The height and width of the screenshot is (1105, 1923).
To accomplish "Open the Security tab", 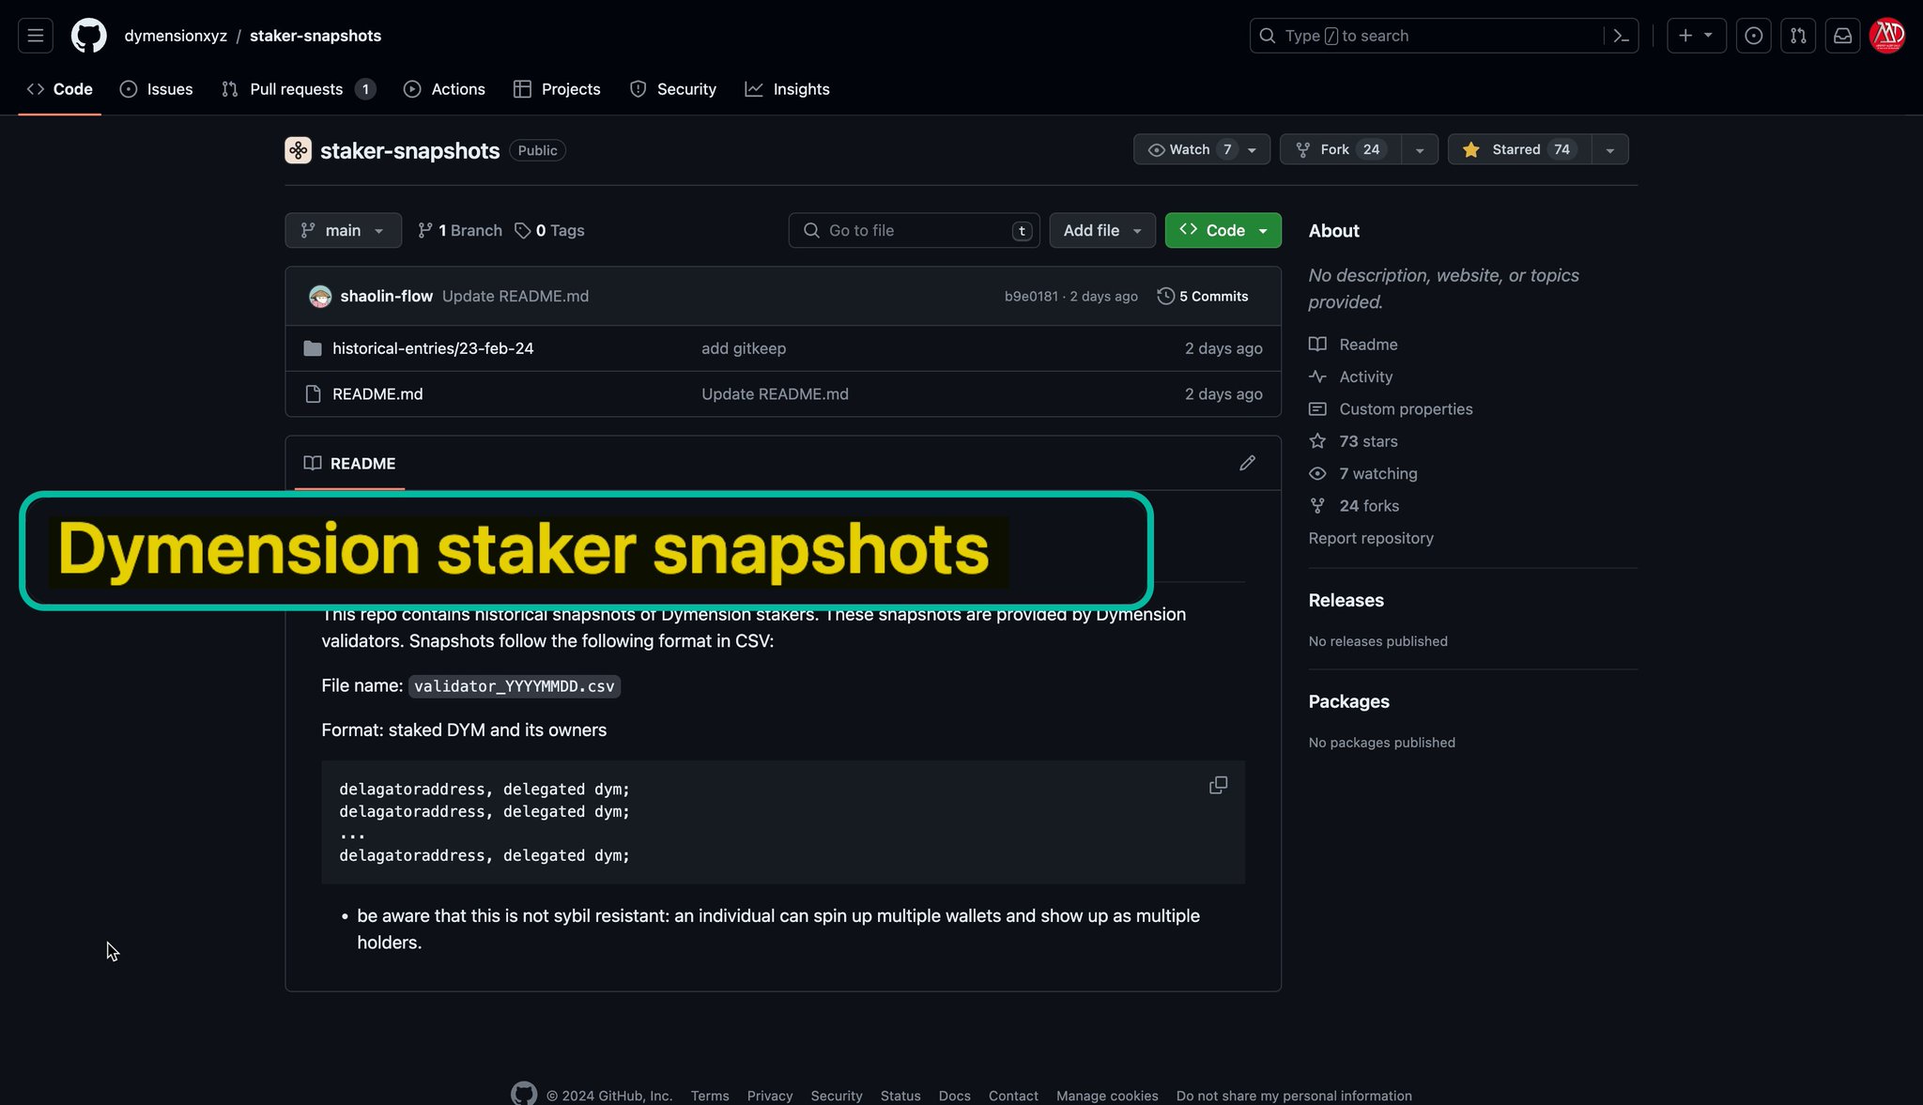I will pos(673,89).
